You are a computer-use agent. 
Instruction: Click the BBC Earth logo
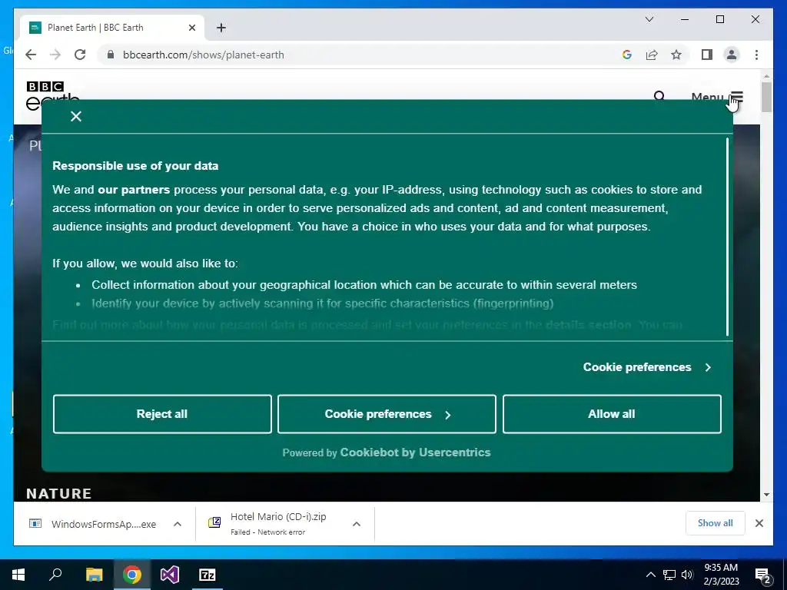pyautogui.click(x=52, y=95)
